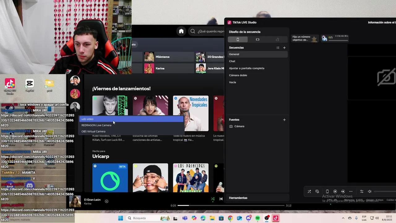Click Spotify search field ¿Qué querés reproducir?
The image size is (396, 223).
coord(207,31)
